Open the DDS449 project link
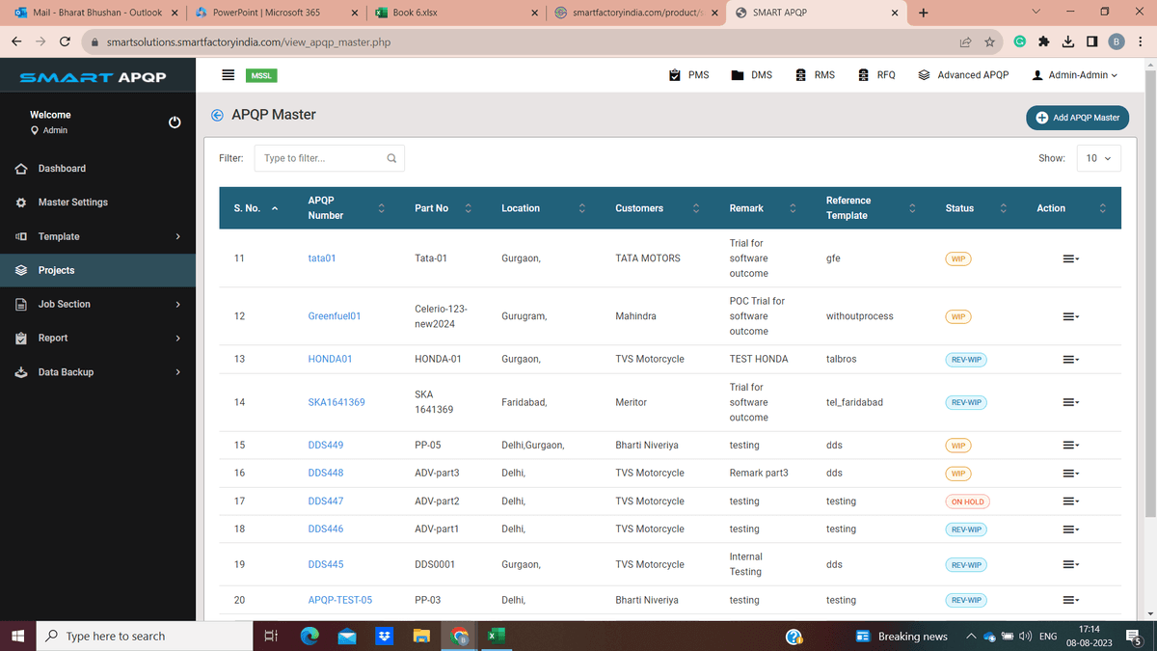 click(324, 445)
